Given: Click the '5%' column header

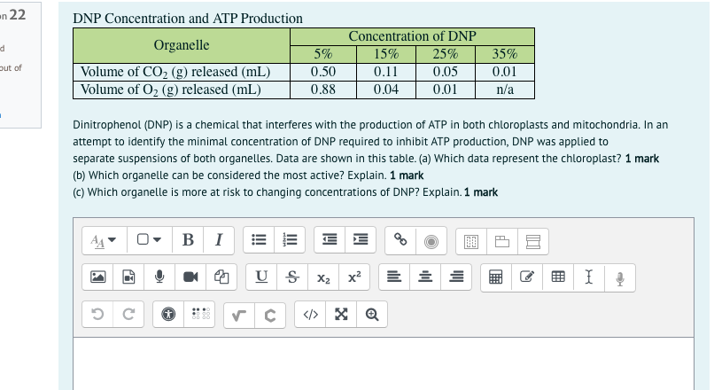Looking at the screenshot, I should click(x=322, y=54).
